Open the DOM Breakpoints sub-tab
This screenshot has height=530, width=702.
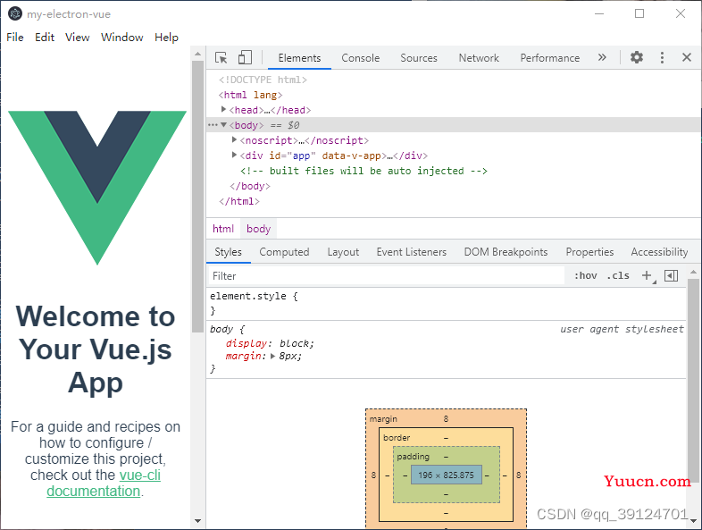coord(506,252)
